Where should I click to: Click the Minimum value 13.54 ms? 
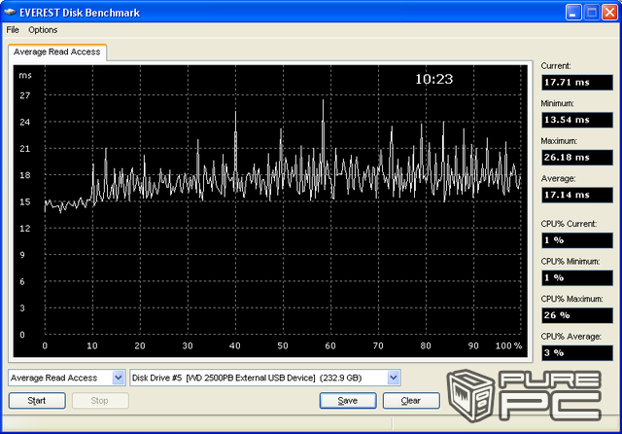click(577, 120)
